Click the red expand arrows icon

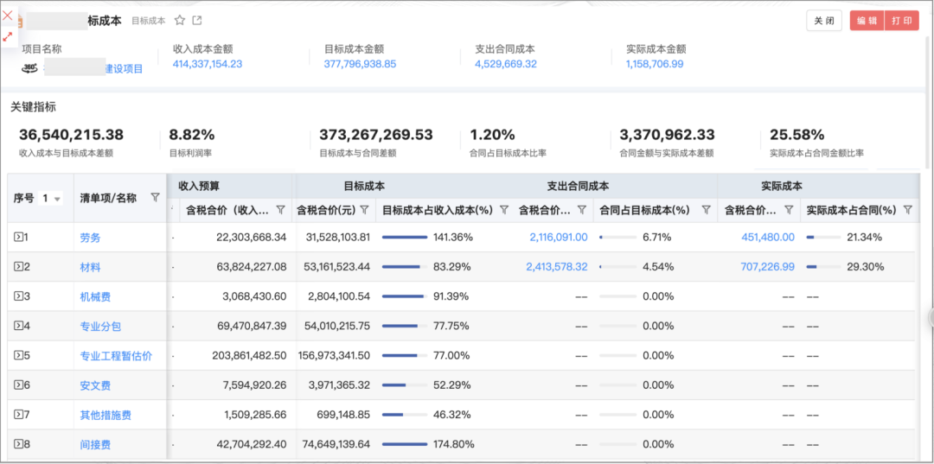point(8,36)
